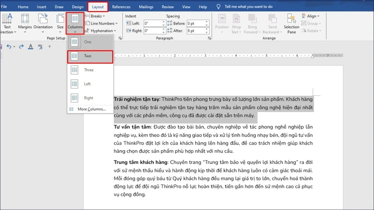
Task: Increase the Left indent with up stepper
Action: click(x=163, y=22)
